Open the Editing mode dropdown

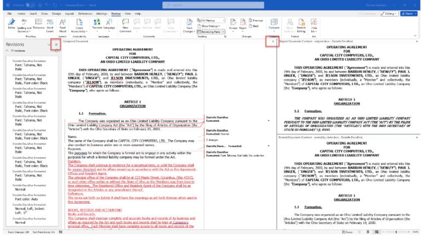(389, 14)
